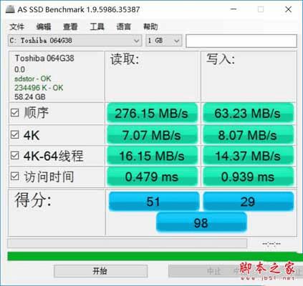Click the AS SSD Benchmark title bar icon

click(x=10, y=9)
